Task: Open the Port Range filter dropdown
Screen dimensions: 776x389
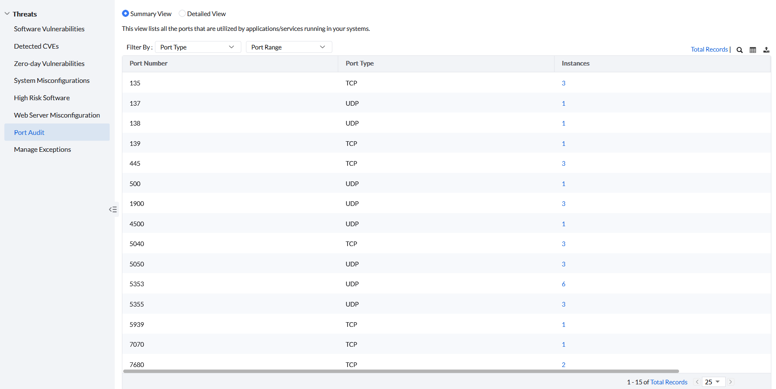Action: click(x=289, y=47)
